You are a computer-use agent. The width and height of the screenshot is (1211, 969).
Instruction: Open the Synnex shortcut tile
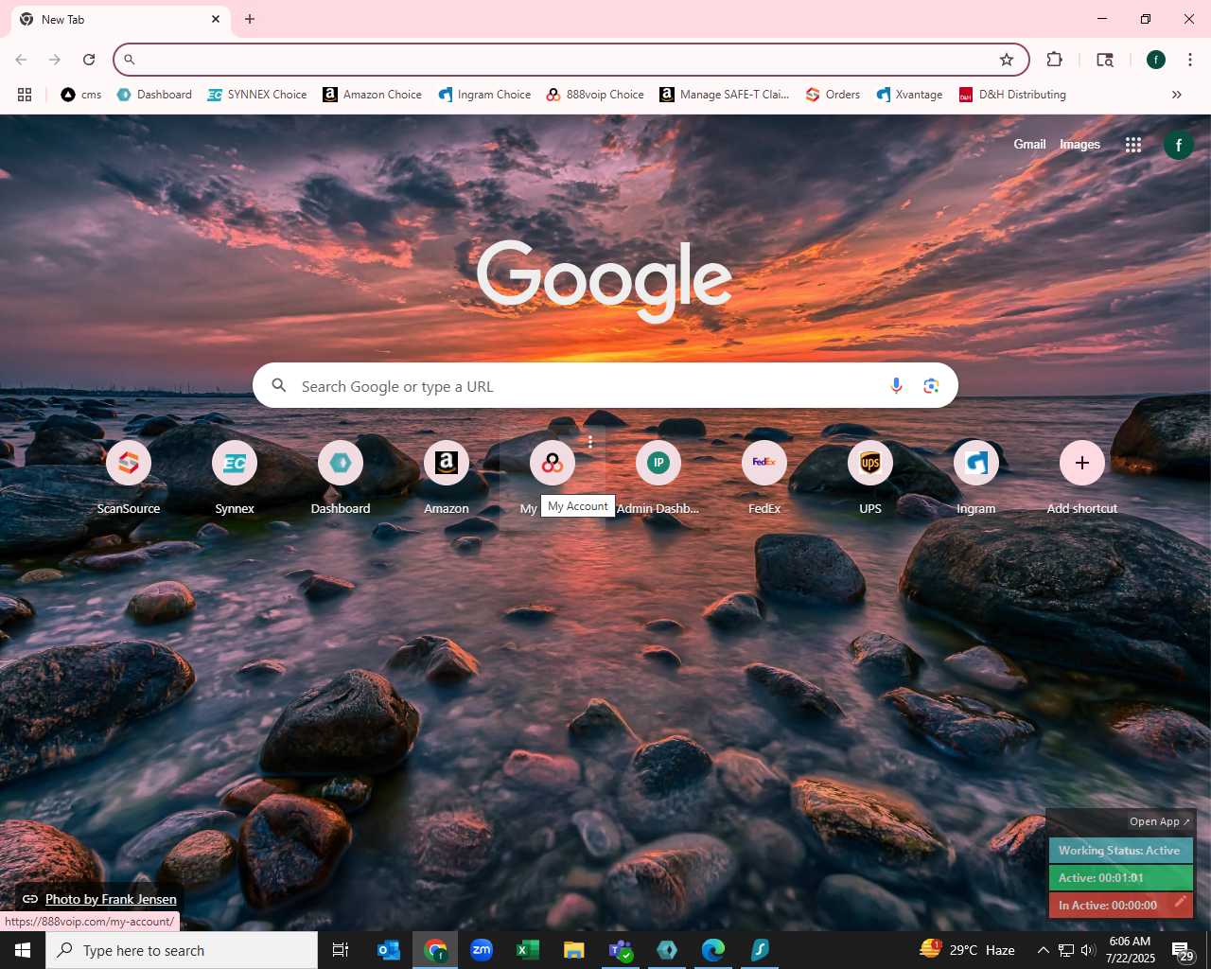235,477
